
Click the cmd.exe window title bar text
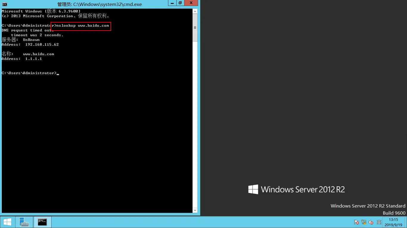[100, 4]
